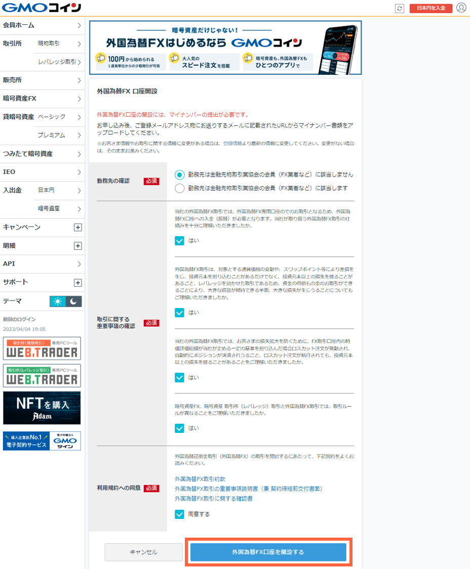
Task: Expand the キャンペーン sidebar section
Action: coord(43,228)
